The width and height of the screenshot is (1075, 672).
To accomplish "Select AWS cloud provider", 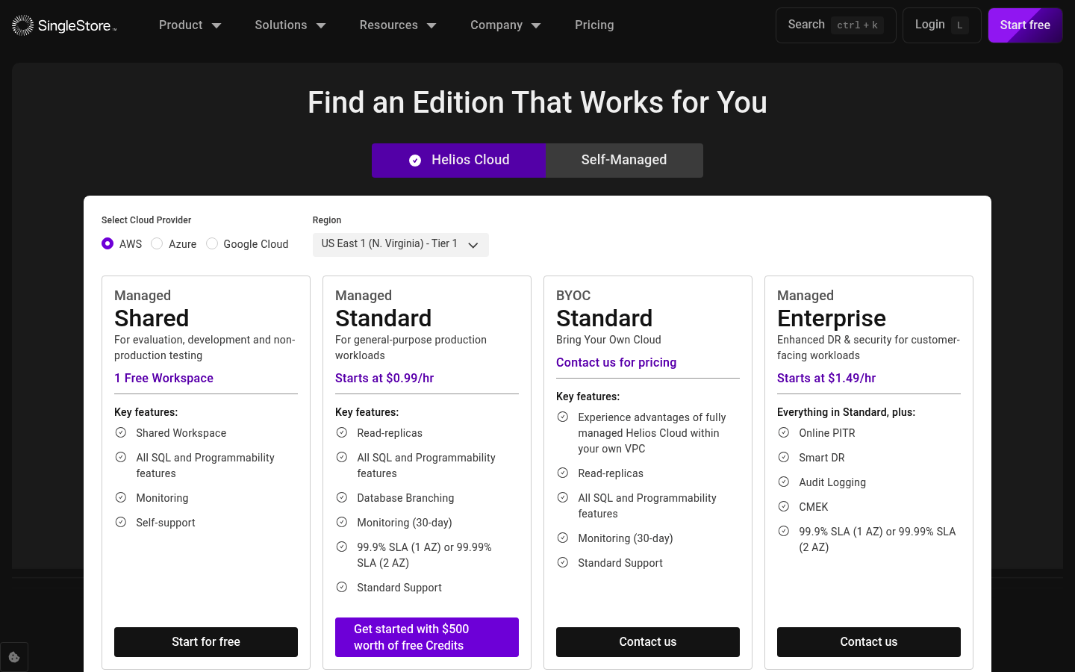I will [107, 243].
